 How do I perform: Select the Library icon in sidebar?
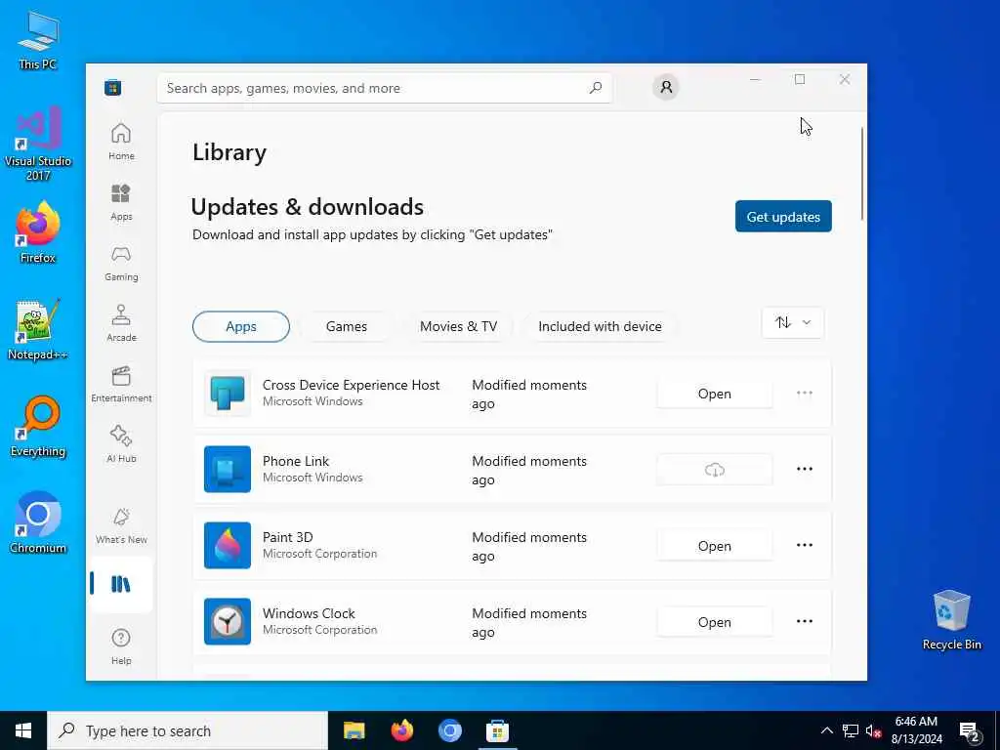(121, 584)
